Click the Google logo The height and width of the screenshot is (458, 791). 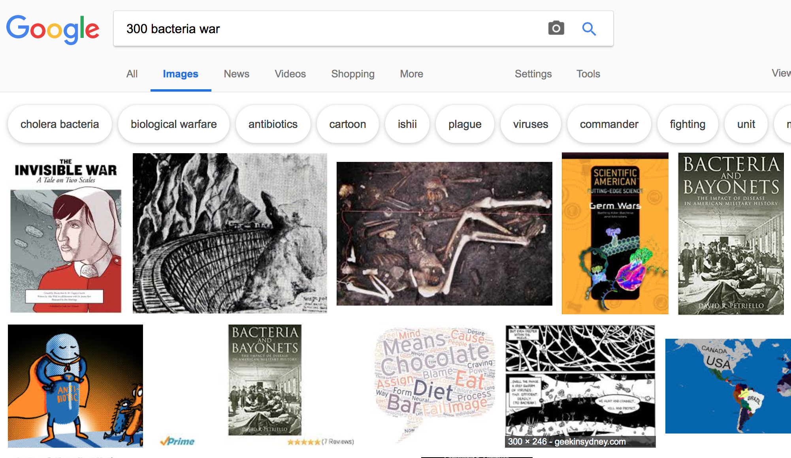pyautogui.click(x=53, y=29)
